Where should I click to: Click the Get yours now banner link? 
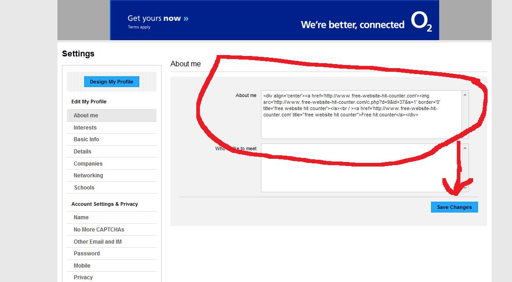point(158,18)
